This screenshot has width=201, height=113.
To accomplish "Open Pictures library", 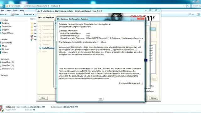I will point(5,49).
